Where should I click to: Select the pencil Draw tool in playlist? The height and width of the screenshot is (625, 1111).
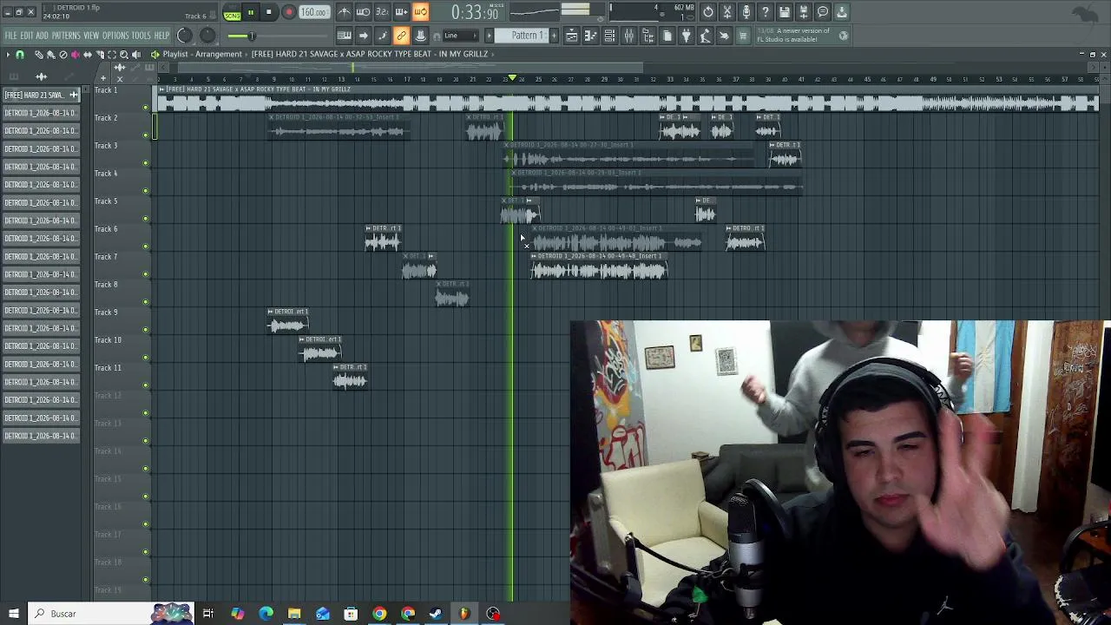tap(38, 55)
